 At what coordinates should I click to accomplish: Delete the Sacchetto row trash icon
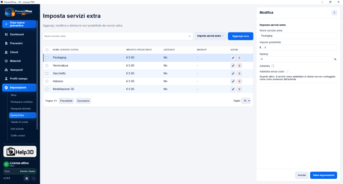tap(239, 73)
